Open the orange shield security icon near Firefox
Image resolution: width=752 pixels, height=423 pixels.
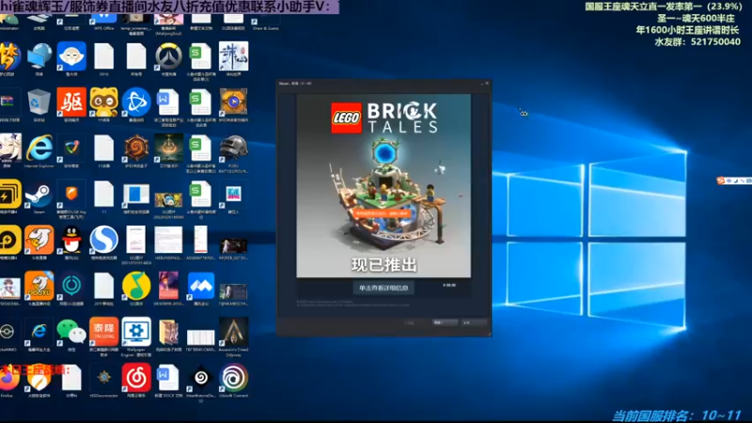click(39, 379)
